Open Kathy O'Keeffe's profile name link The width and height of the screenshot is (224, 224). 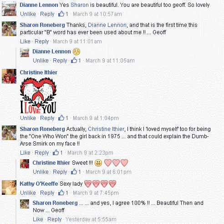point(39,184)
